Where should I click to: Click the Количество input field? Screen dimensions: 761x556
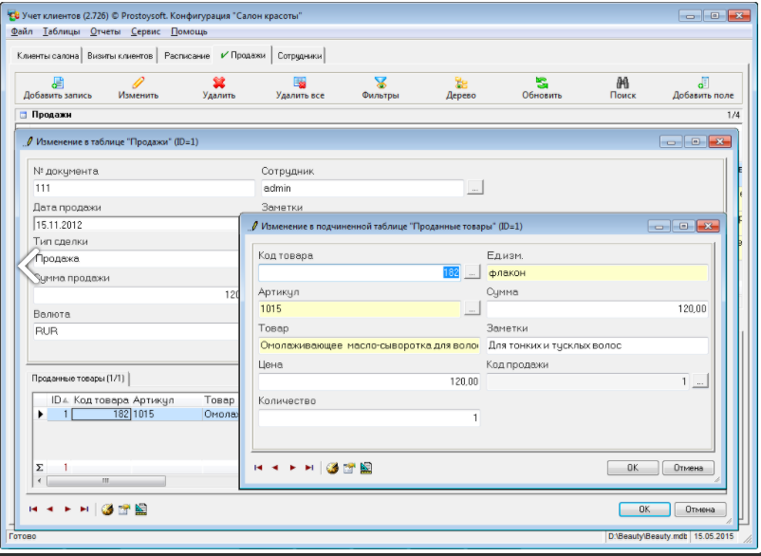(x=369, y=417)
